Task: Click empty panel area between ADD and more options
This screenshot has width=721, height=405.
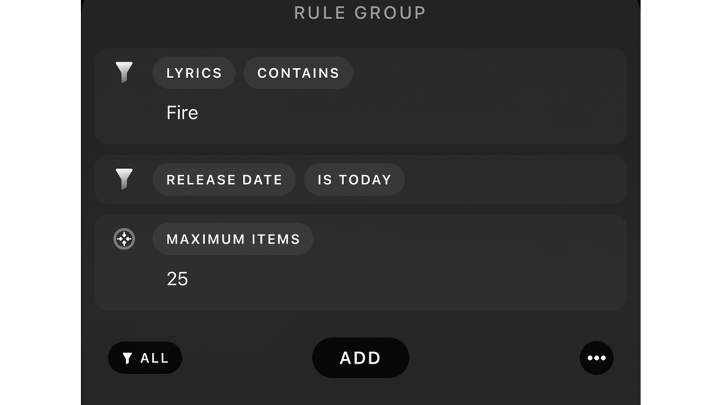Action: point(496,358)
